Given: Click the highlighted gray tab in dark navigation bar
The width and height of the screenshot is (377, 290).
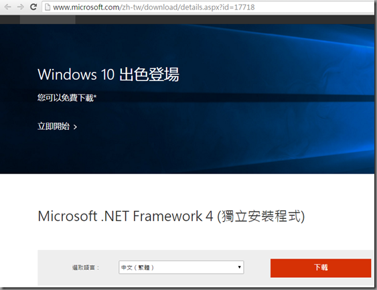Looking at the screenshot, I should 48,19.
